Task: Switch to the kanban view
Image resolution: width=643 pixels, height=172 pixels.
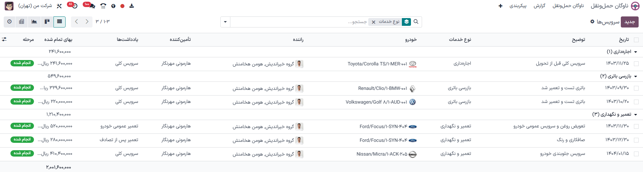Action: 47,22
